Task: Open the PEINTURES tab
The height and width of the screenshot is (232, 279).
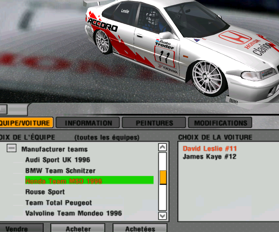Action: coord(154,123)
